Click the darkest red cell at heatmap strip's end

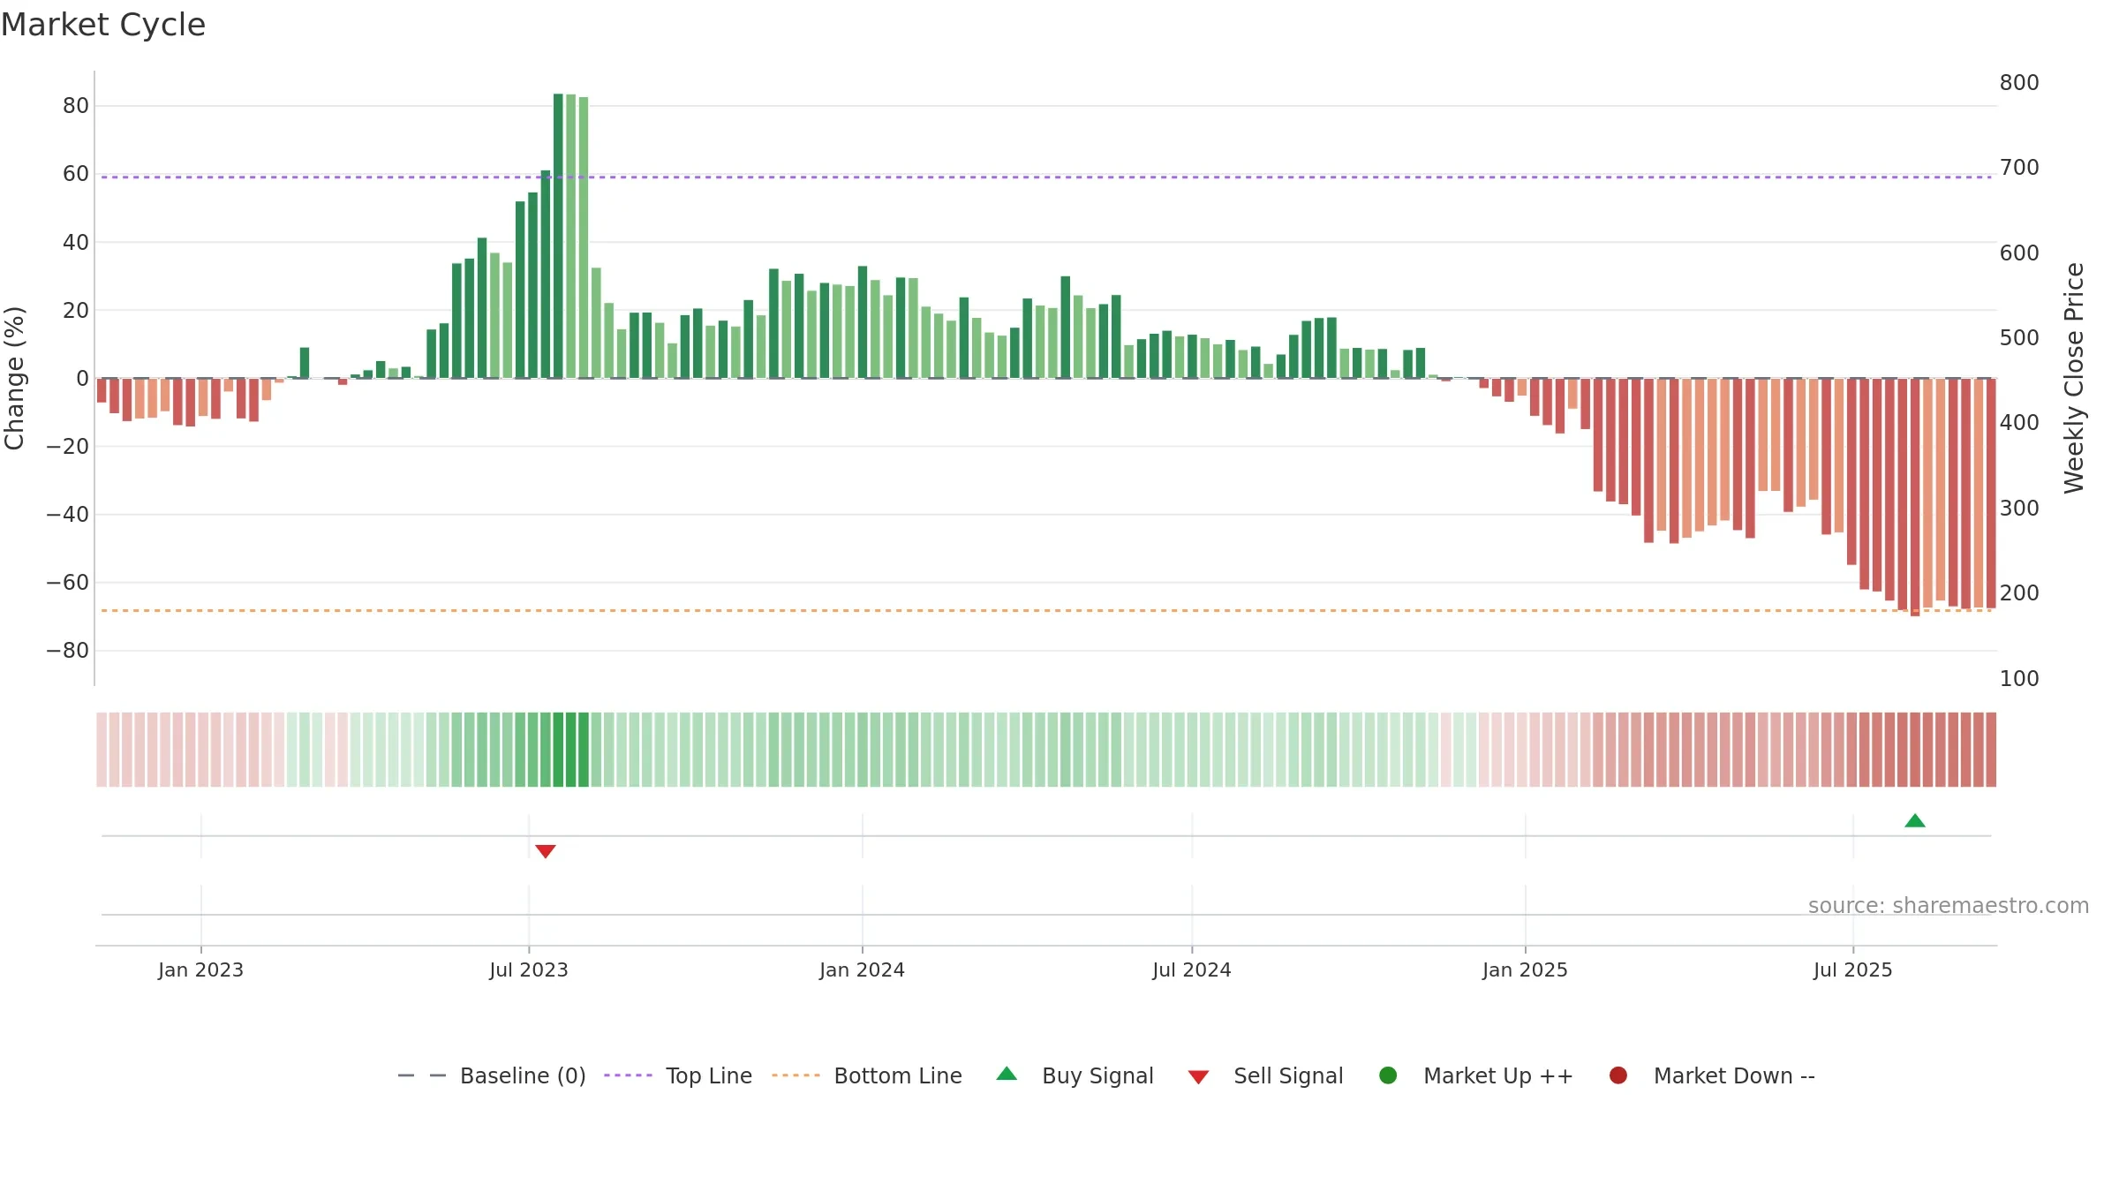[1991, 750]
